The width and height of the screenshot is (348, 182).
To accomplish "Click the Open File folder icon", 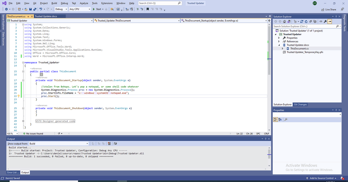I will pyautogui.click(x=26, y=9).
